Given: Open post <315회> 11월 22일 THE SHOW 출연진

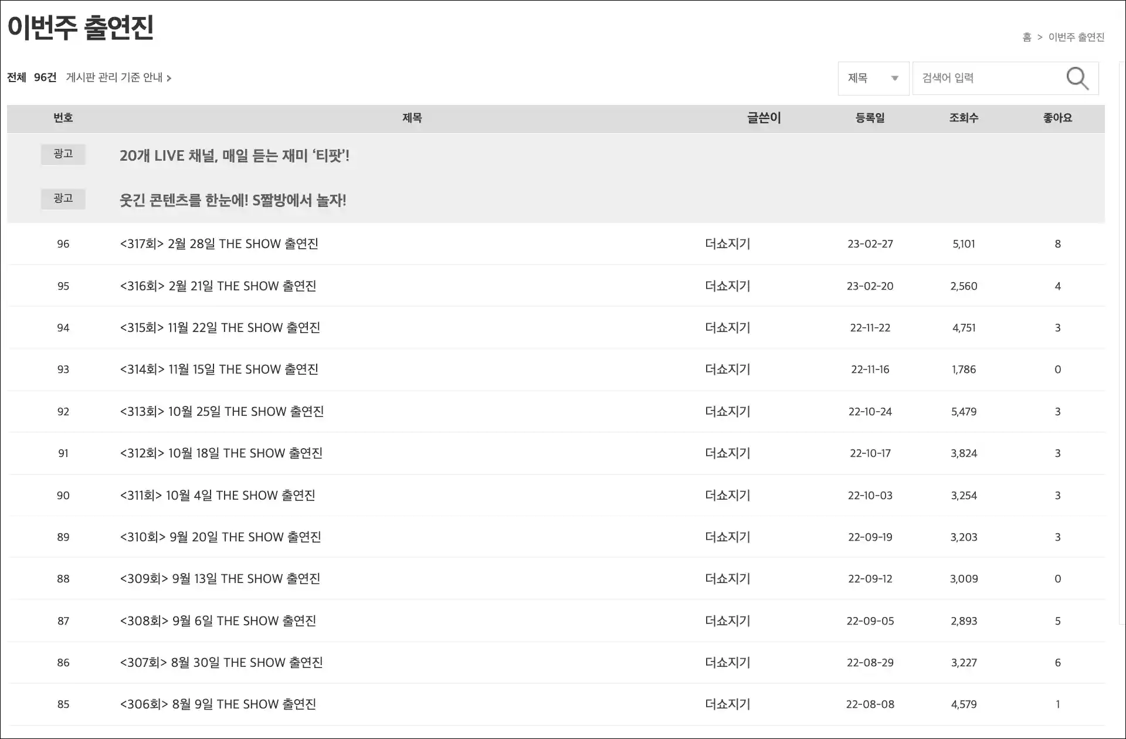Looking at the screenshot, I should [x=220, y=327].
